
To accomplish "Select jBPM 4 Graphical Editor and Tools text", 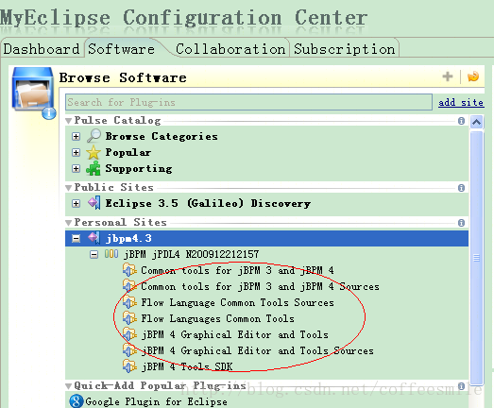I will (234, 334).
